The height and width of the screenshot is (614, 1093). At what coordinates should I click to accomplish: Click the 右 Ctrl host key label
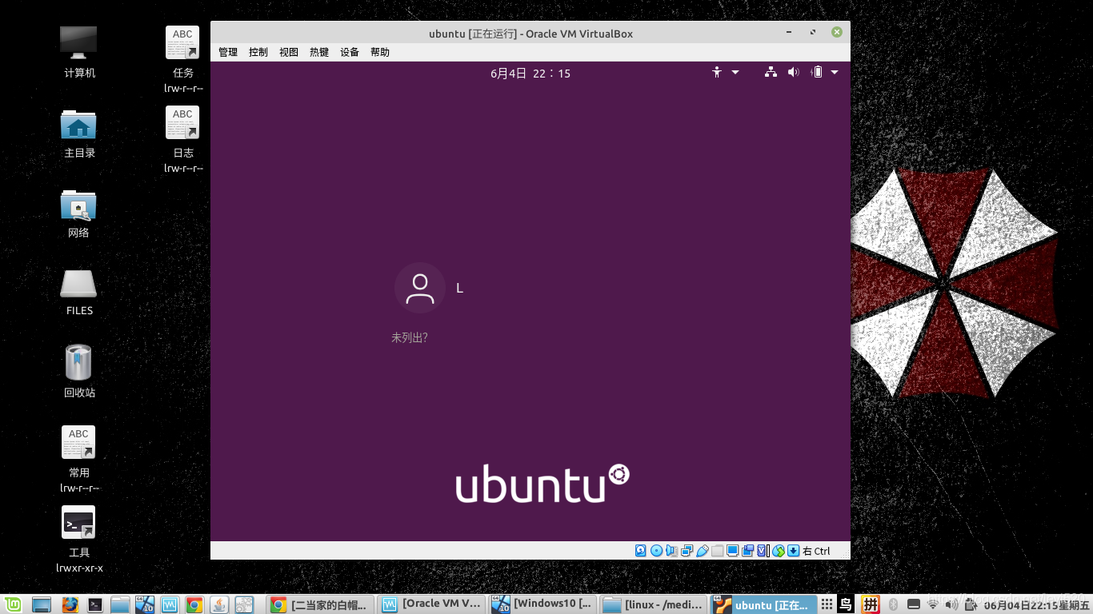pyautogui.click(x=816, y=551)
